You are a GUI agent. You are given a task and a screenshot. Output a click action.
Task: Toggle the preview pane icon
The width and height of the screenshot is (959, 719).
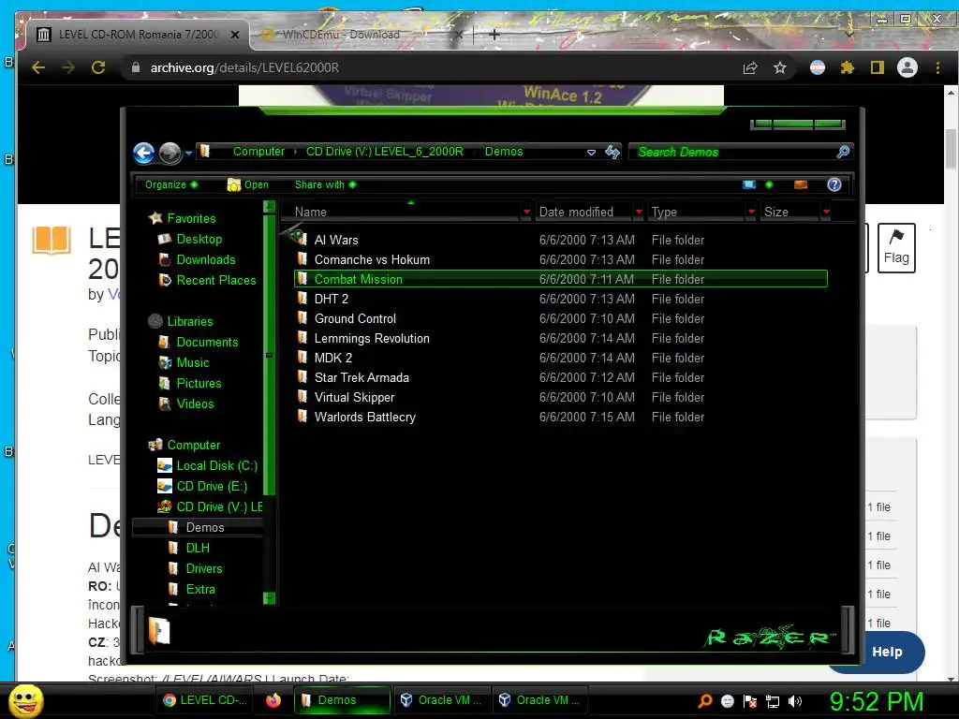[x=801, y=184]
